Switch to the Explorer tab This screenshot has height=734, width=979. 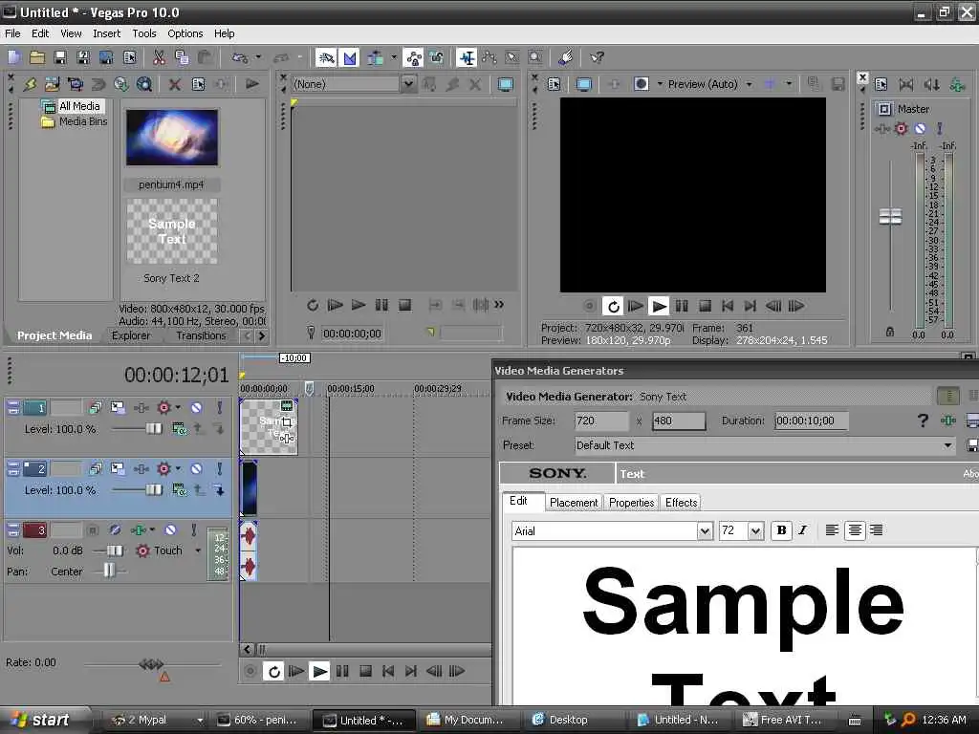pyautogui.click(x=131, y=335)
